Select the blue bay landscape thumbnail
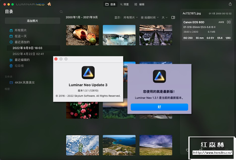The height and width of the screenshot is (160, 236). click(119, 145)
